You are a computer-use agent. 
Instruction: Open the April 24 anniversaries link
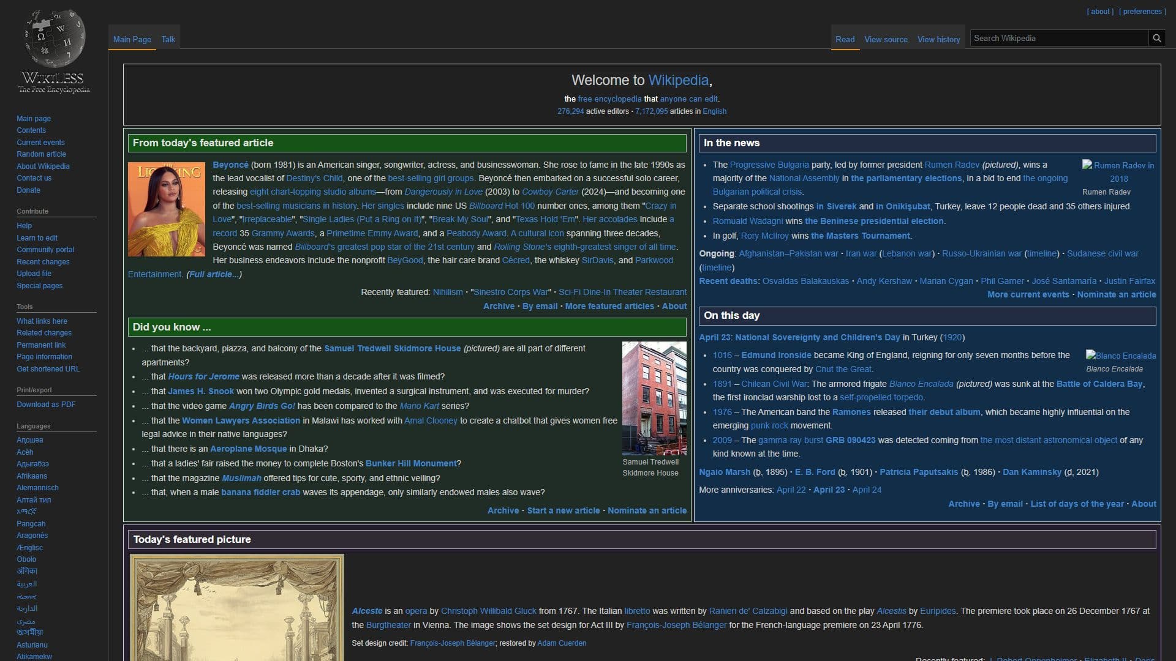867,490
